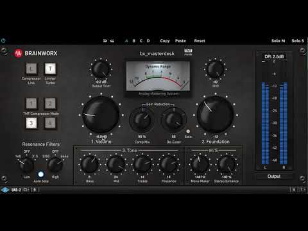Click the Mid tone knob
This screenshot has width=308, height=231.
click(x=116, y=165)
